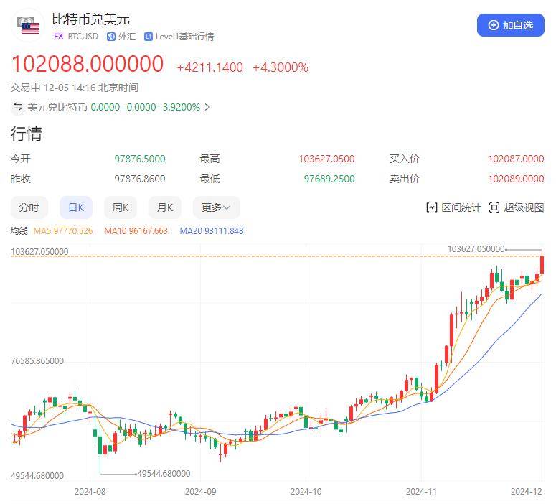Image resolution: width=556 pixels, height=504 pixels.
Task: Open the 美元兑比特币 pair link
Action: click(x=57, y=107)
